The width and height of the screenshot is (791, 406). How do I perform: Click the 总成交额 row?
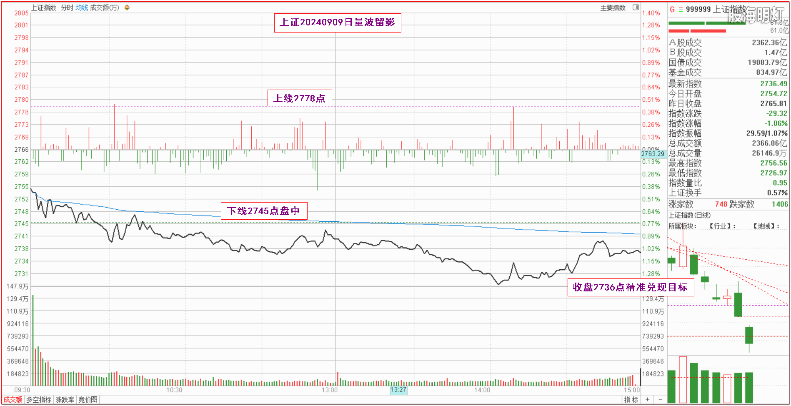click(x=728, y=143)
